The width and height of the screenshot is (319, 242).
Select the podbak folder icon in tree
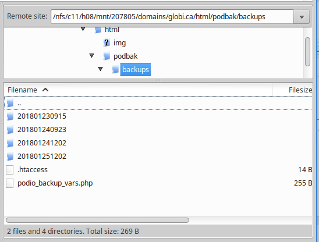(107, 56)
